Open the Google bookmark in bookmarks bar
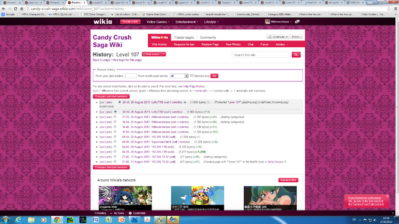The width and height of the screenshot is (399, 224). coord(8,14)
